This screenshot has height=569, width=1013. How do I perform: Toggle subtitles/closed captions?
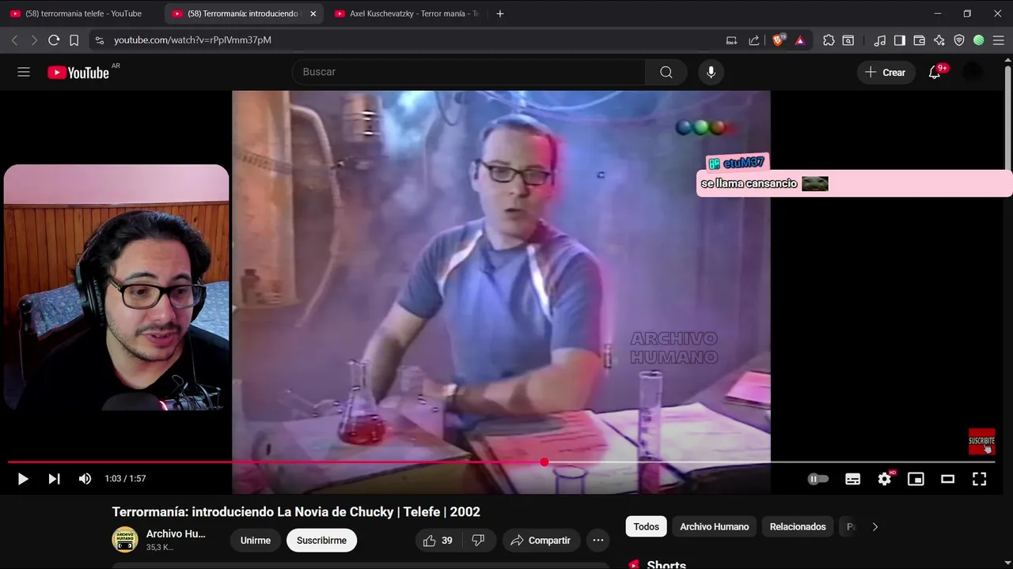pyautogui.click(x=852, y=479)
